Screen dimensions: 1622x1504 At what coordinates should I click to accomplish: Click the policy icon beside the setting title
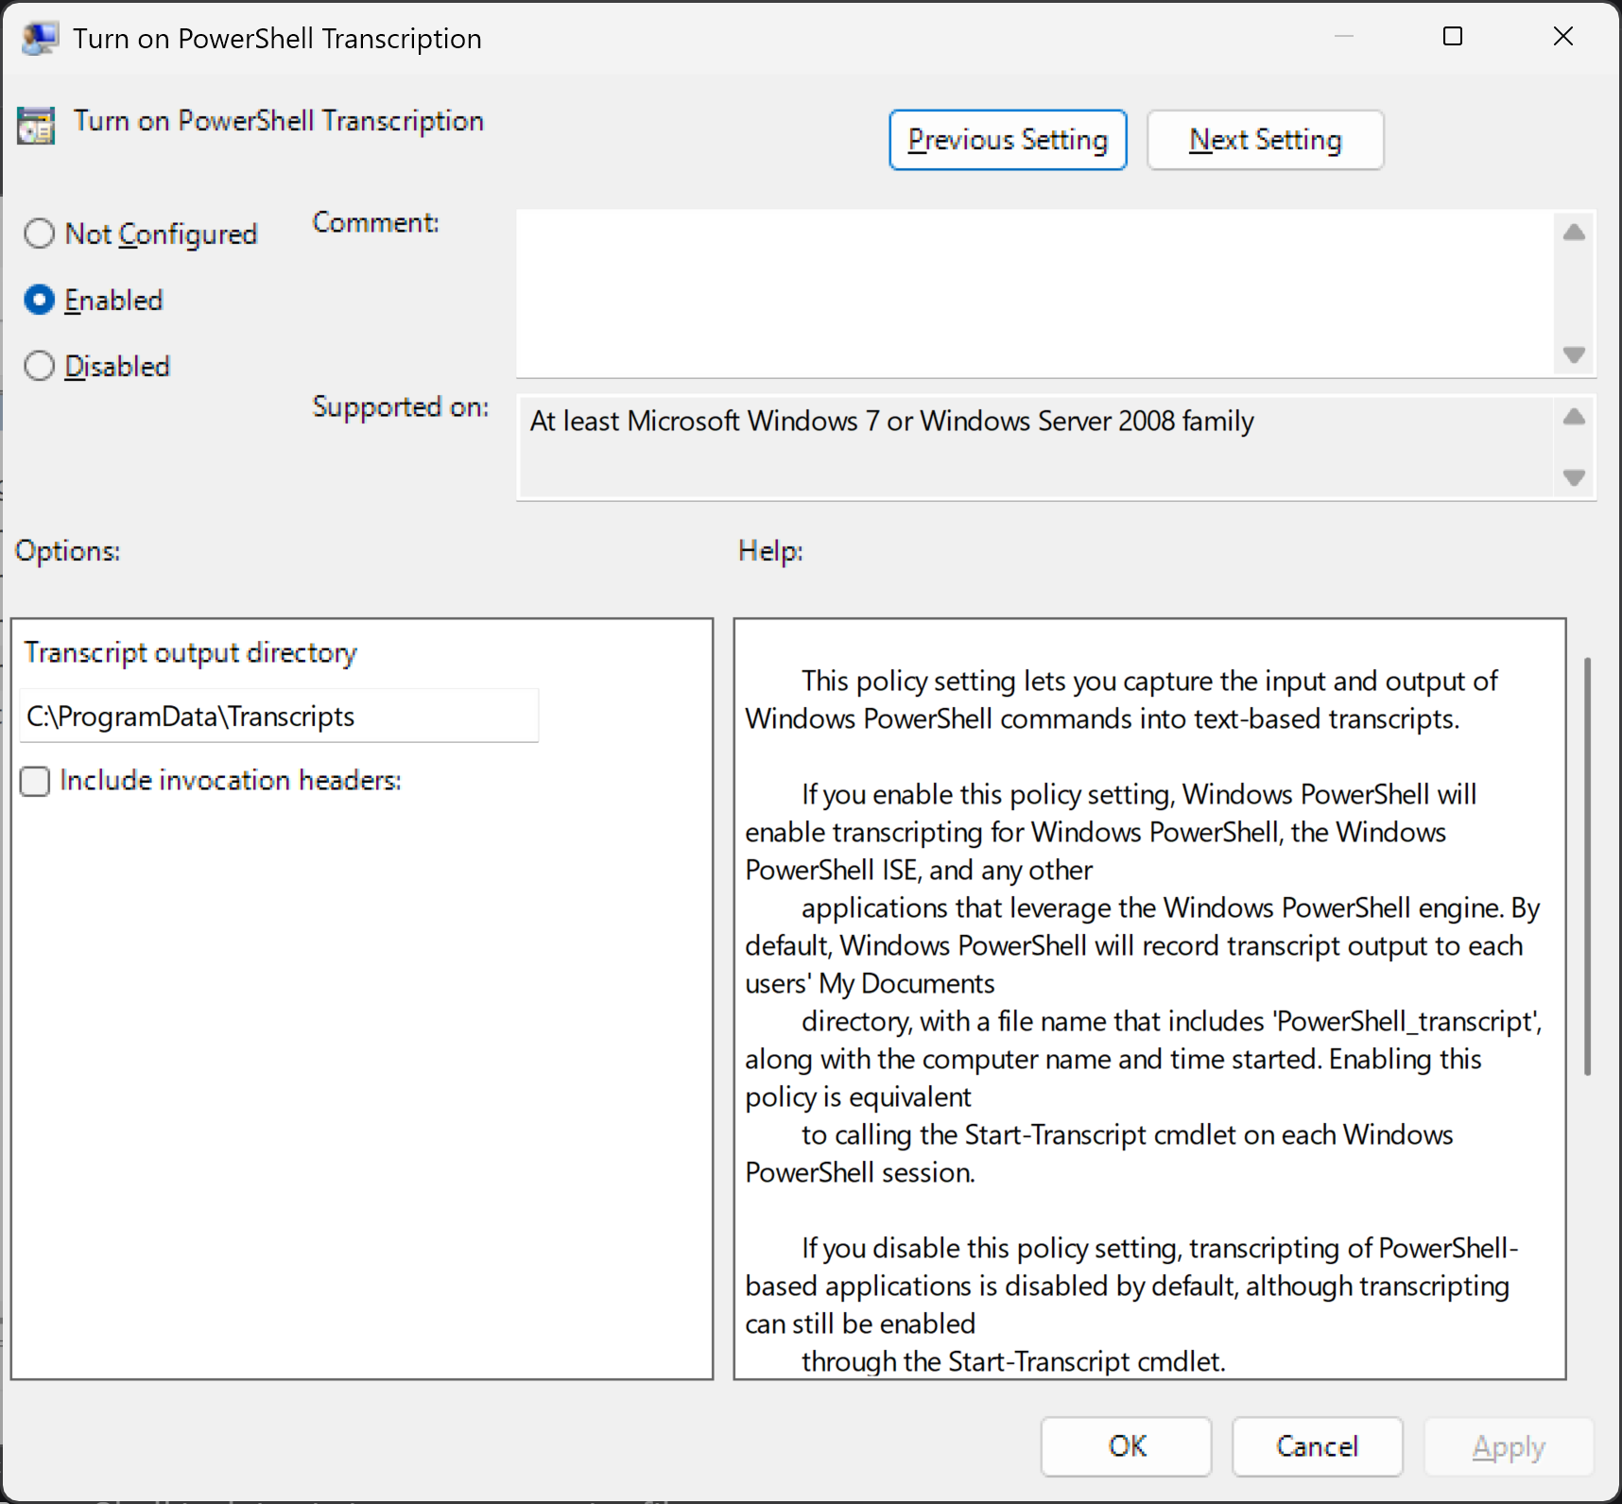coord(36,125)
